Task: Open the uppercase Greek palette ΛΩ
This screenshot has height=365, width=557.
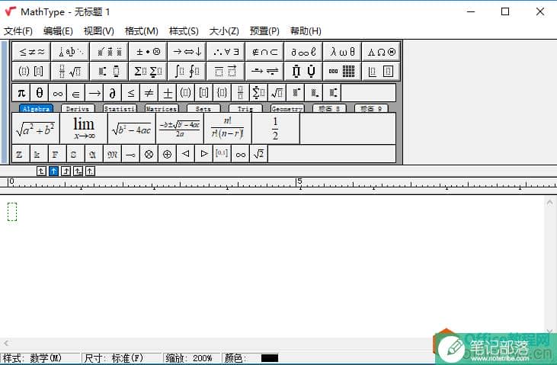Action: pyautogui.click(x=381, y=52)
